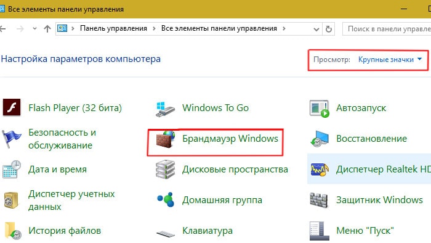Open Диспетчер учетных данных link
The width and height of the screenshot is (431, 243).
(71, 200)
